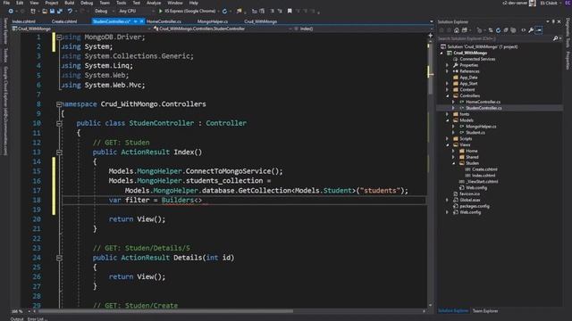Start IIS Express (Google Chrome) play button
The height and width of the screenshot is (321, 572).
click(x=161, y=12)
